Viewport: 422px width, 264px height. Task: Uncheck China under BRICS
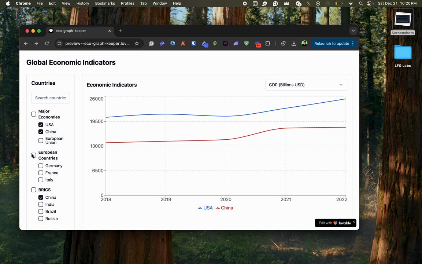(x=41, y=198)
